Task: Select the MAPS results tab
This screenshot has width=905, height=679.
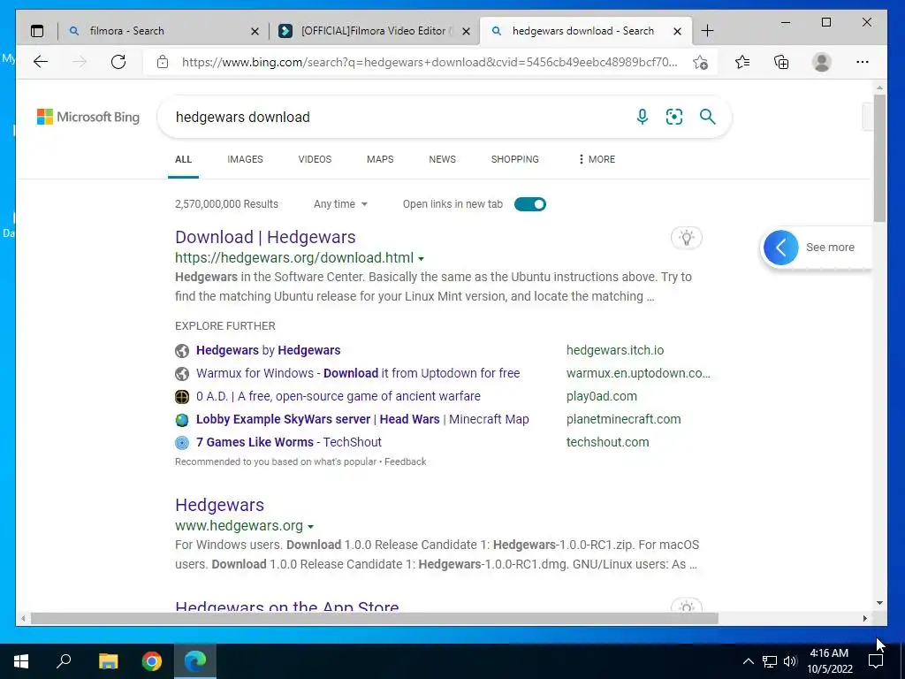Action: pyautogui.click(x=380, y=159)
